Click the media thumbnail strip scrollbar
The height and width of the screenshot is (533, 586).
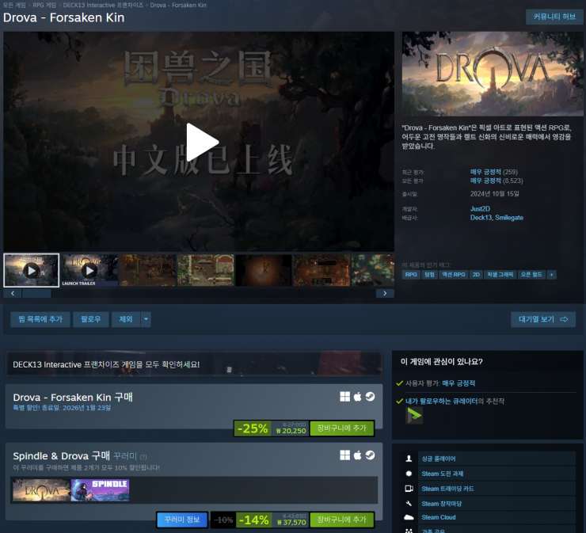coord(198,293)
